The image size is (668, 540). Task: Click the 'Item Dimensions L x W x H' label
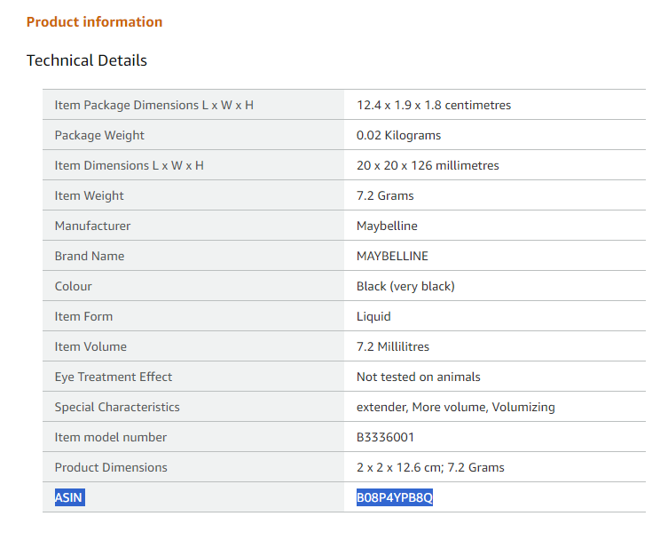point(130,165)
